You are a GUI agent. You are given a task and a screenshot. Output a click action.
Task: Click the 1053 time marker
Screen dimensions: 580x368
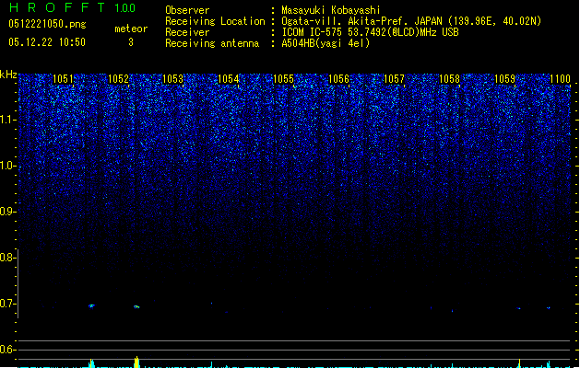tap(173, 78)
